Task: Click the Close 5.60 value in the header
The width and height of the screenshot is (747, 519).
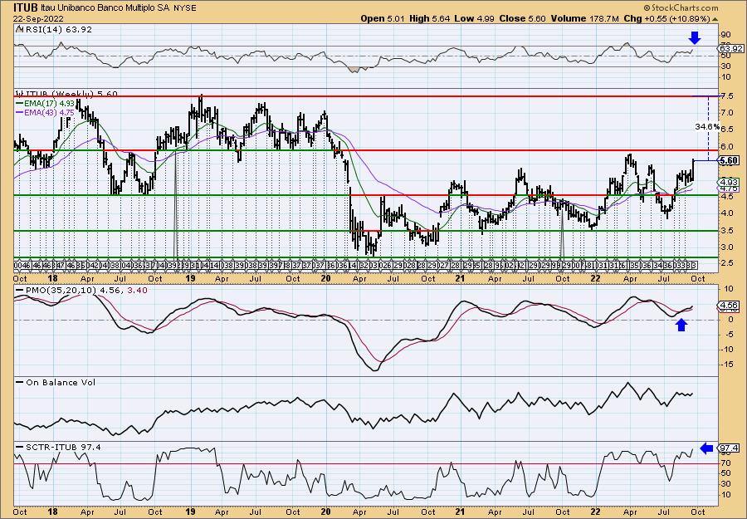Action: click(522, 18)
